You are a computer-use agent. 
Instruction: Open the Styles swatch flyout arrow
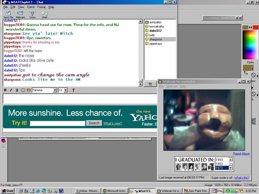pyautogui.click(x=252, y=68)
